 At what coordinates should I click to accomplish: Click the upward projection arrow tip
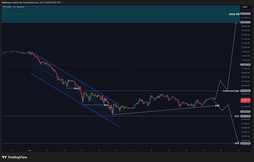[x=236, y=24]
